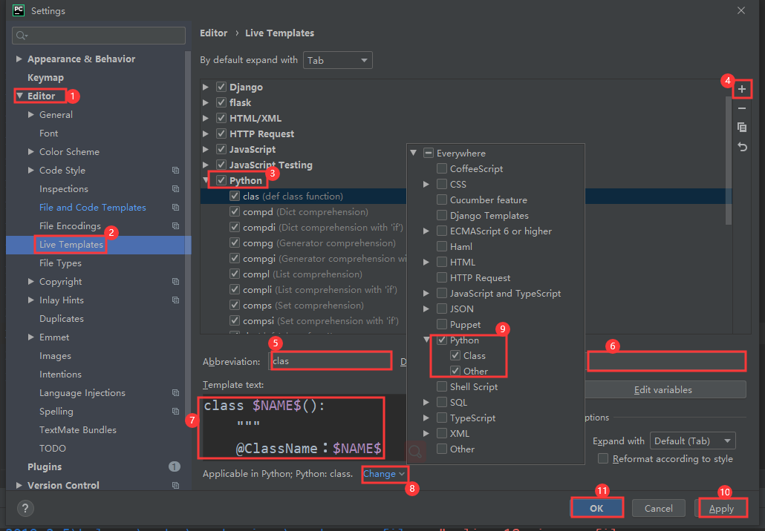This screenshot has width=765, height=531.
Task: Expand the Color Scheme subsection
Action: coord(31,151)
